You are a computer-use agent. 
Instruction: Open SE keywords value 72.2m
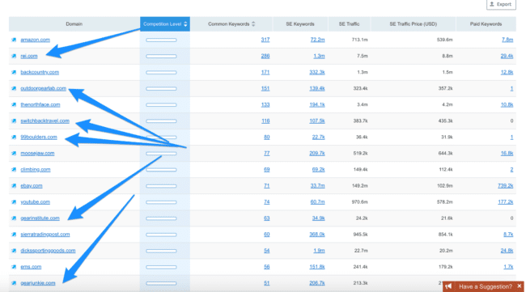point(317,40)
